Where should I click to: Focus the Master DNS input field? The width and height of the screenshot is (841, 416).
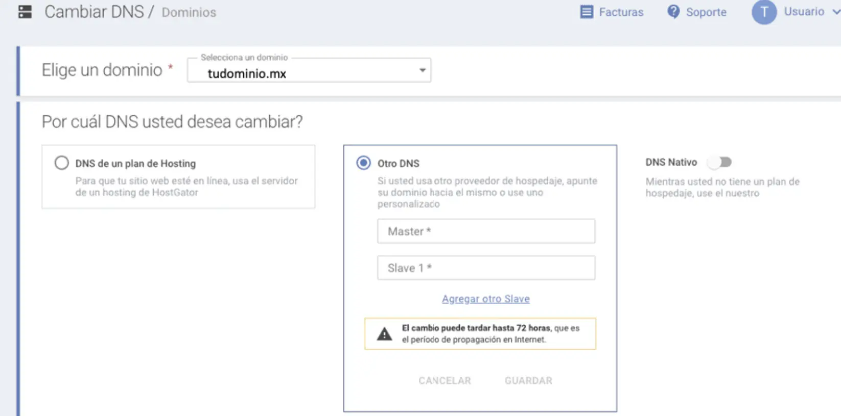[486, 231]
